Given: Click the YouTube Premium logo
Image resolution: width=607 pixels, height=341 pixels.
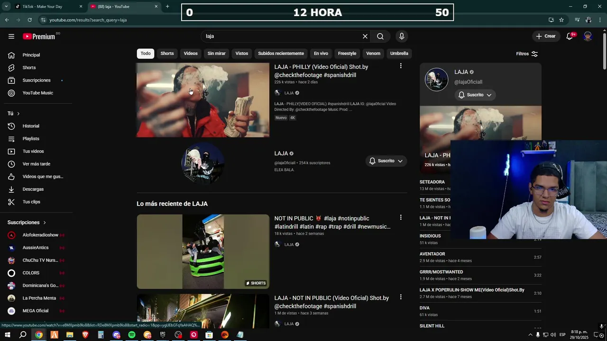Looking at the screenshot, I should coord(39,36).
